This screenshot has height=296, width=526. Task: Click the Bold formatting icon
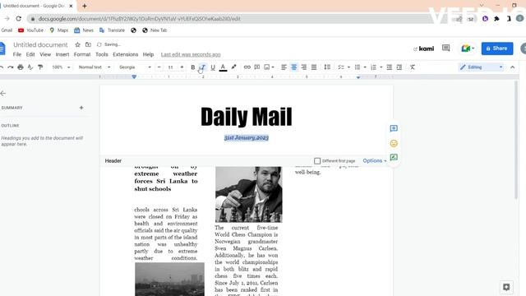point(193,67)
